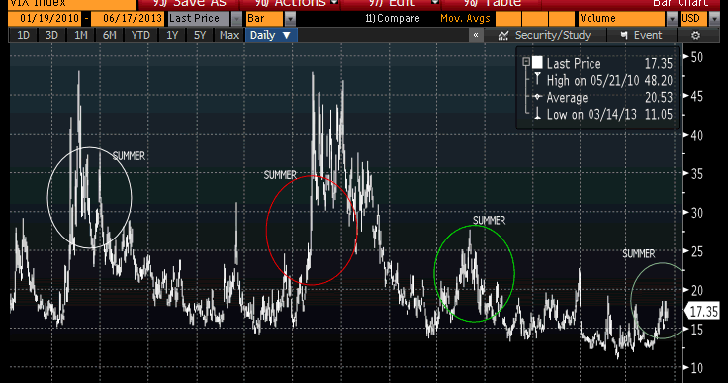The image size is (728, 383).
Task: Click the VIX Index security field
Action: [72, 4]
